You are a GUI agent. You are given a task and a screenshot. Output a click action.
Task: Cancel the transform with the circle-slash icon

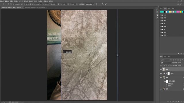point(103,4)
